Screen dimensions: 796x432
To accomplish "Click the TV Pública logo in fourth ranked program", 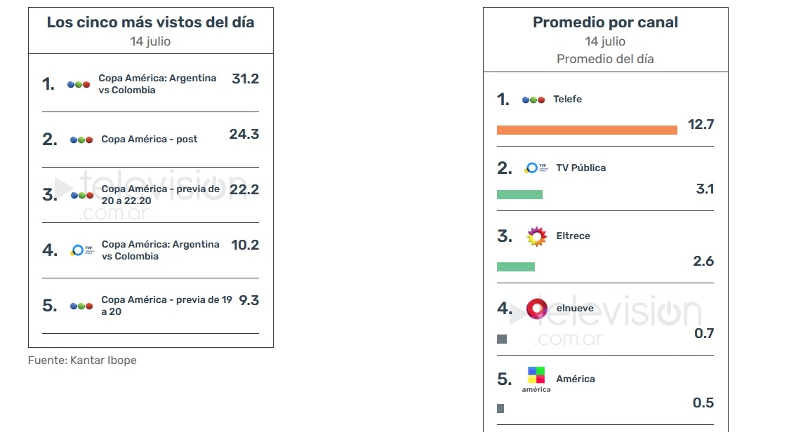I will click(82, 250).
